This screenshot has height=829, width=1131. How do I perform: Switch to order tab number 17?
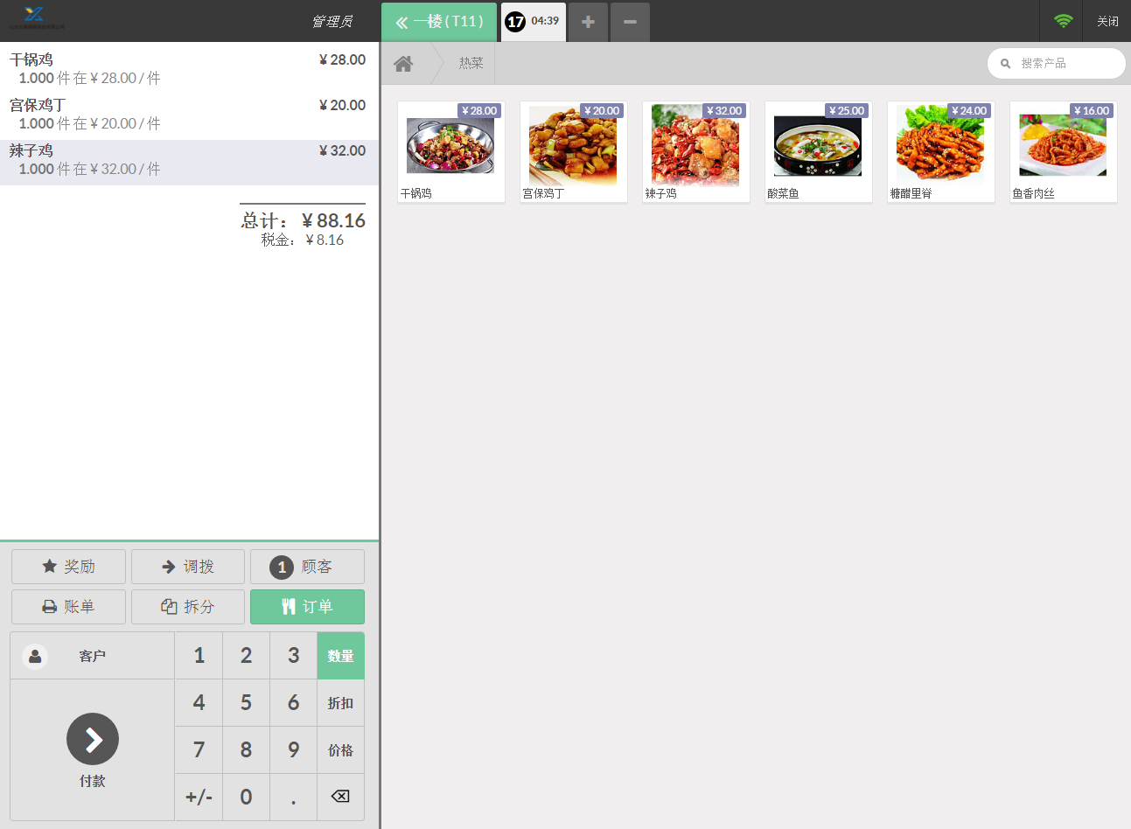pos(534,22)
